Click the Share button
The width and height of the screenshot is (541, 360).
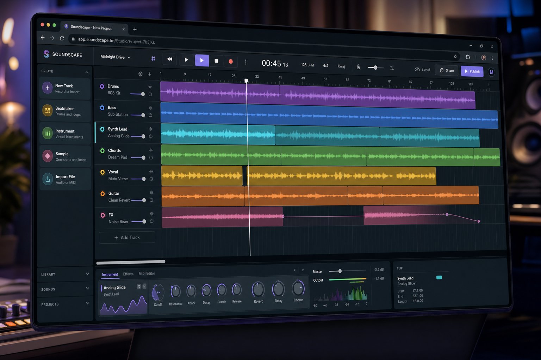(447, 70)
